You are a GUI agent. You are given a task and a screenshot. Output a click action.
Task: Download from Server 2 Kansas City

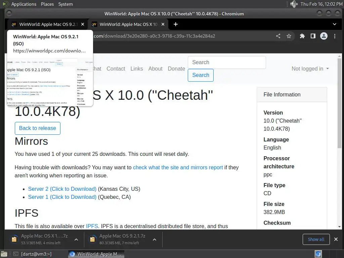click(62, 189)
